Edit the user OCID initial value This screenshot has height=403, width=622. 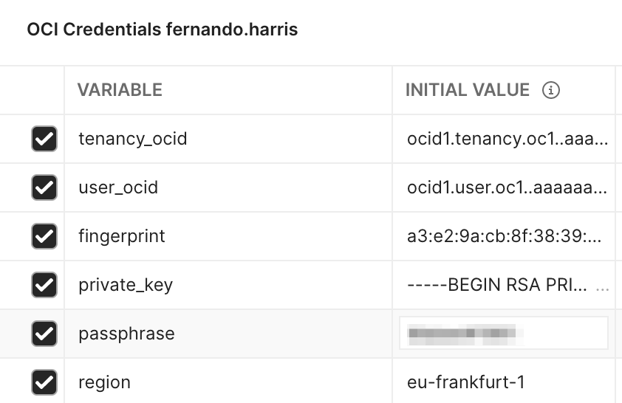point(507,187)
